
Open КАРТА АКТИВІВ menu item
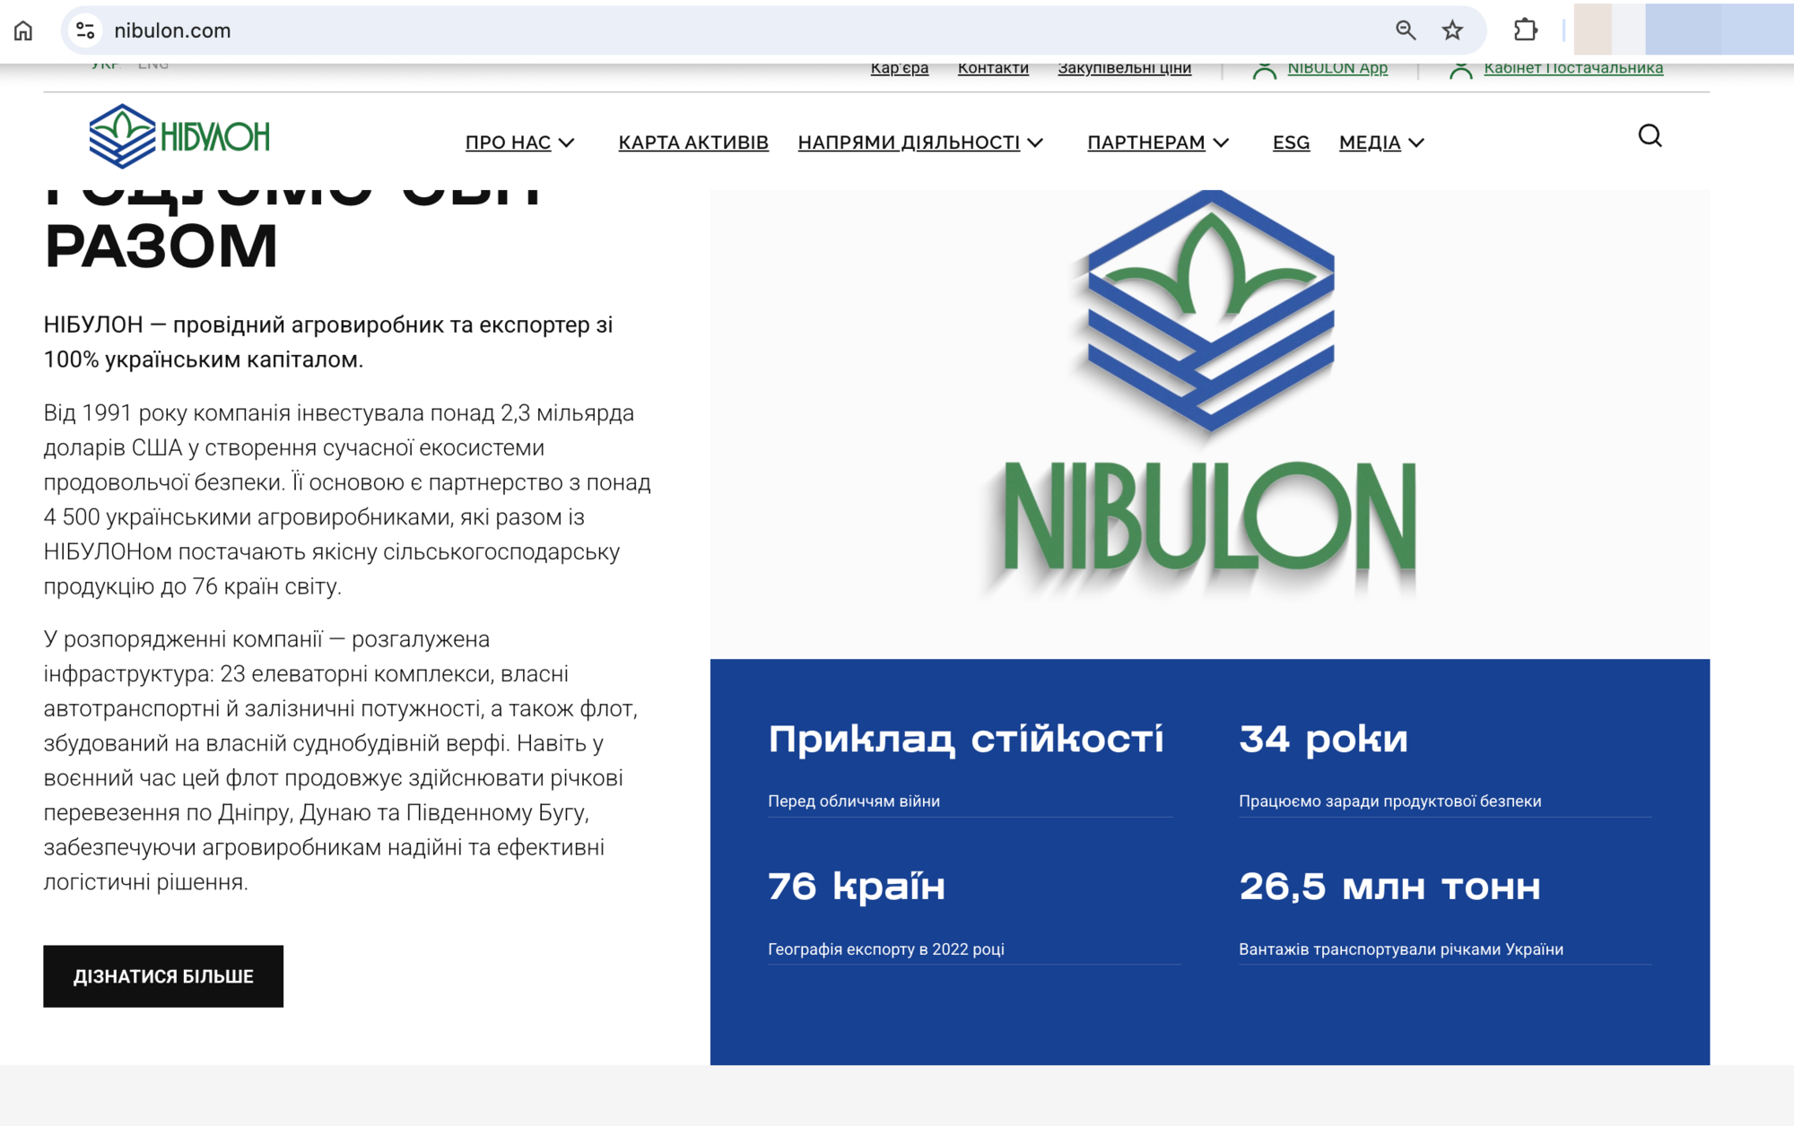[x=692, y=142]
